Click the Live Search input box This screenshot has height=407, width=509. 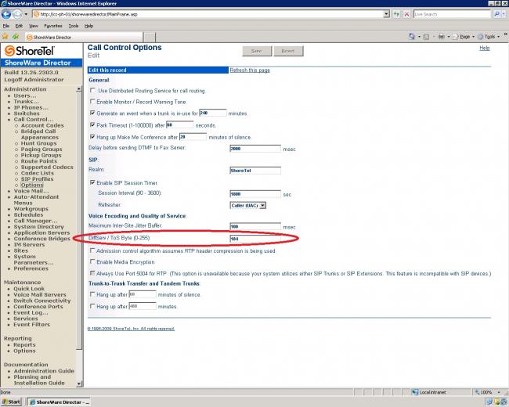(x=452, y=14)
